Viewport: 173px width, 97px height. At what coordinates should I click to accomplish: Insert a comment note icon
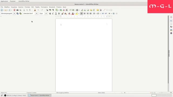click(98, 10)
